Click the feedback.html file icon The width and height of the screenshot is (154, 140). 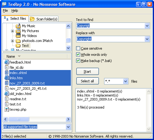(x=6, y=62)
